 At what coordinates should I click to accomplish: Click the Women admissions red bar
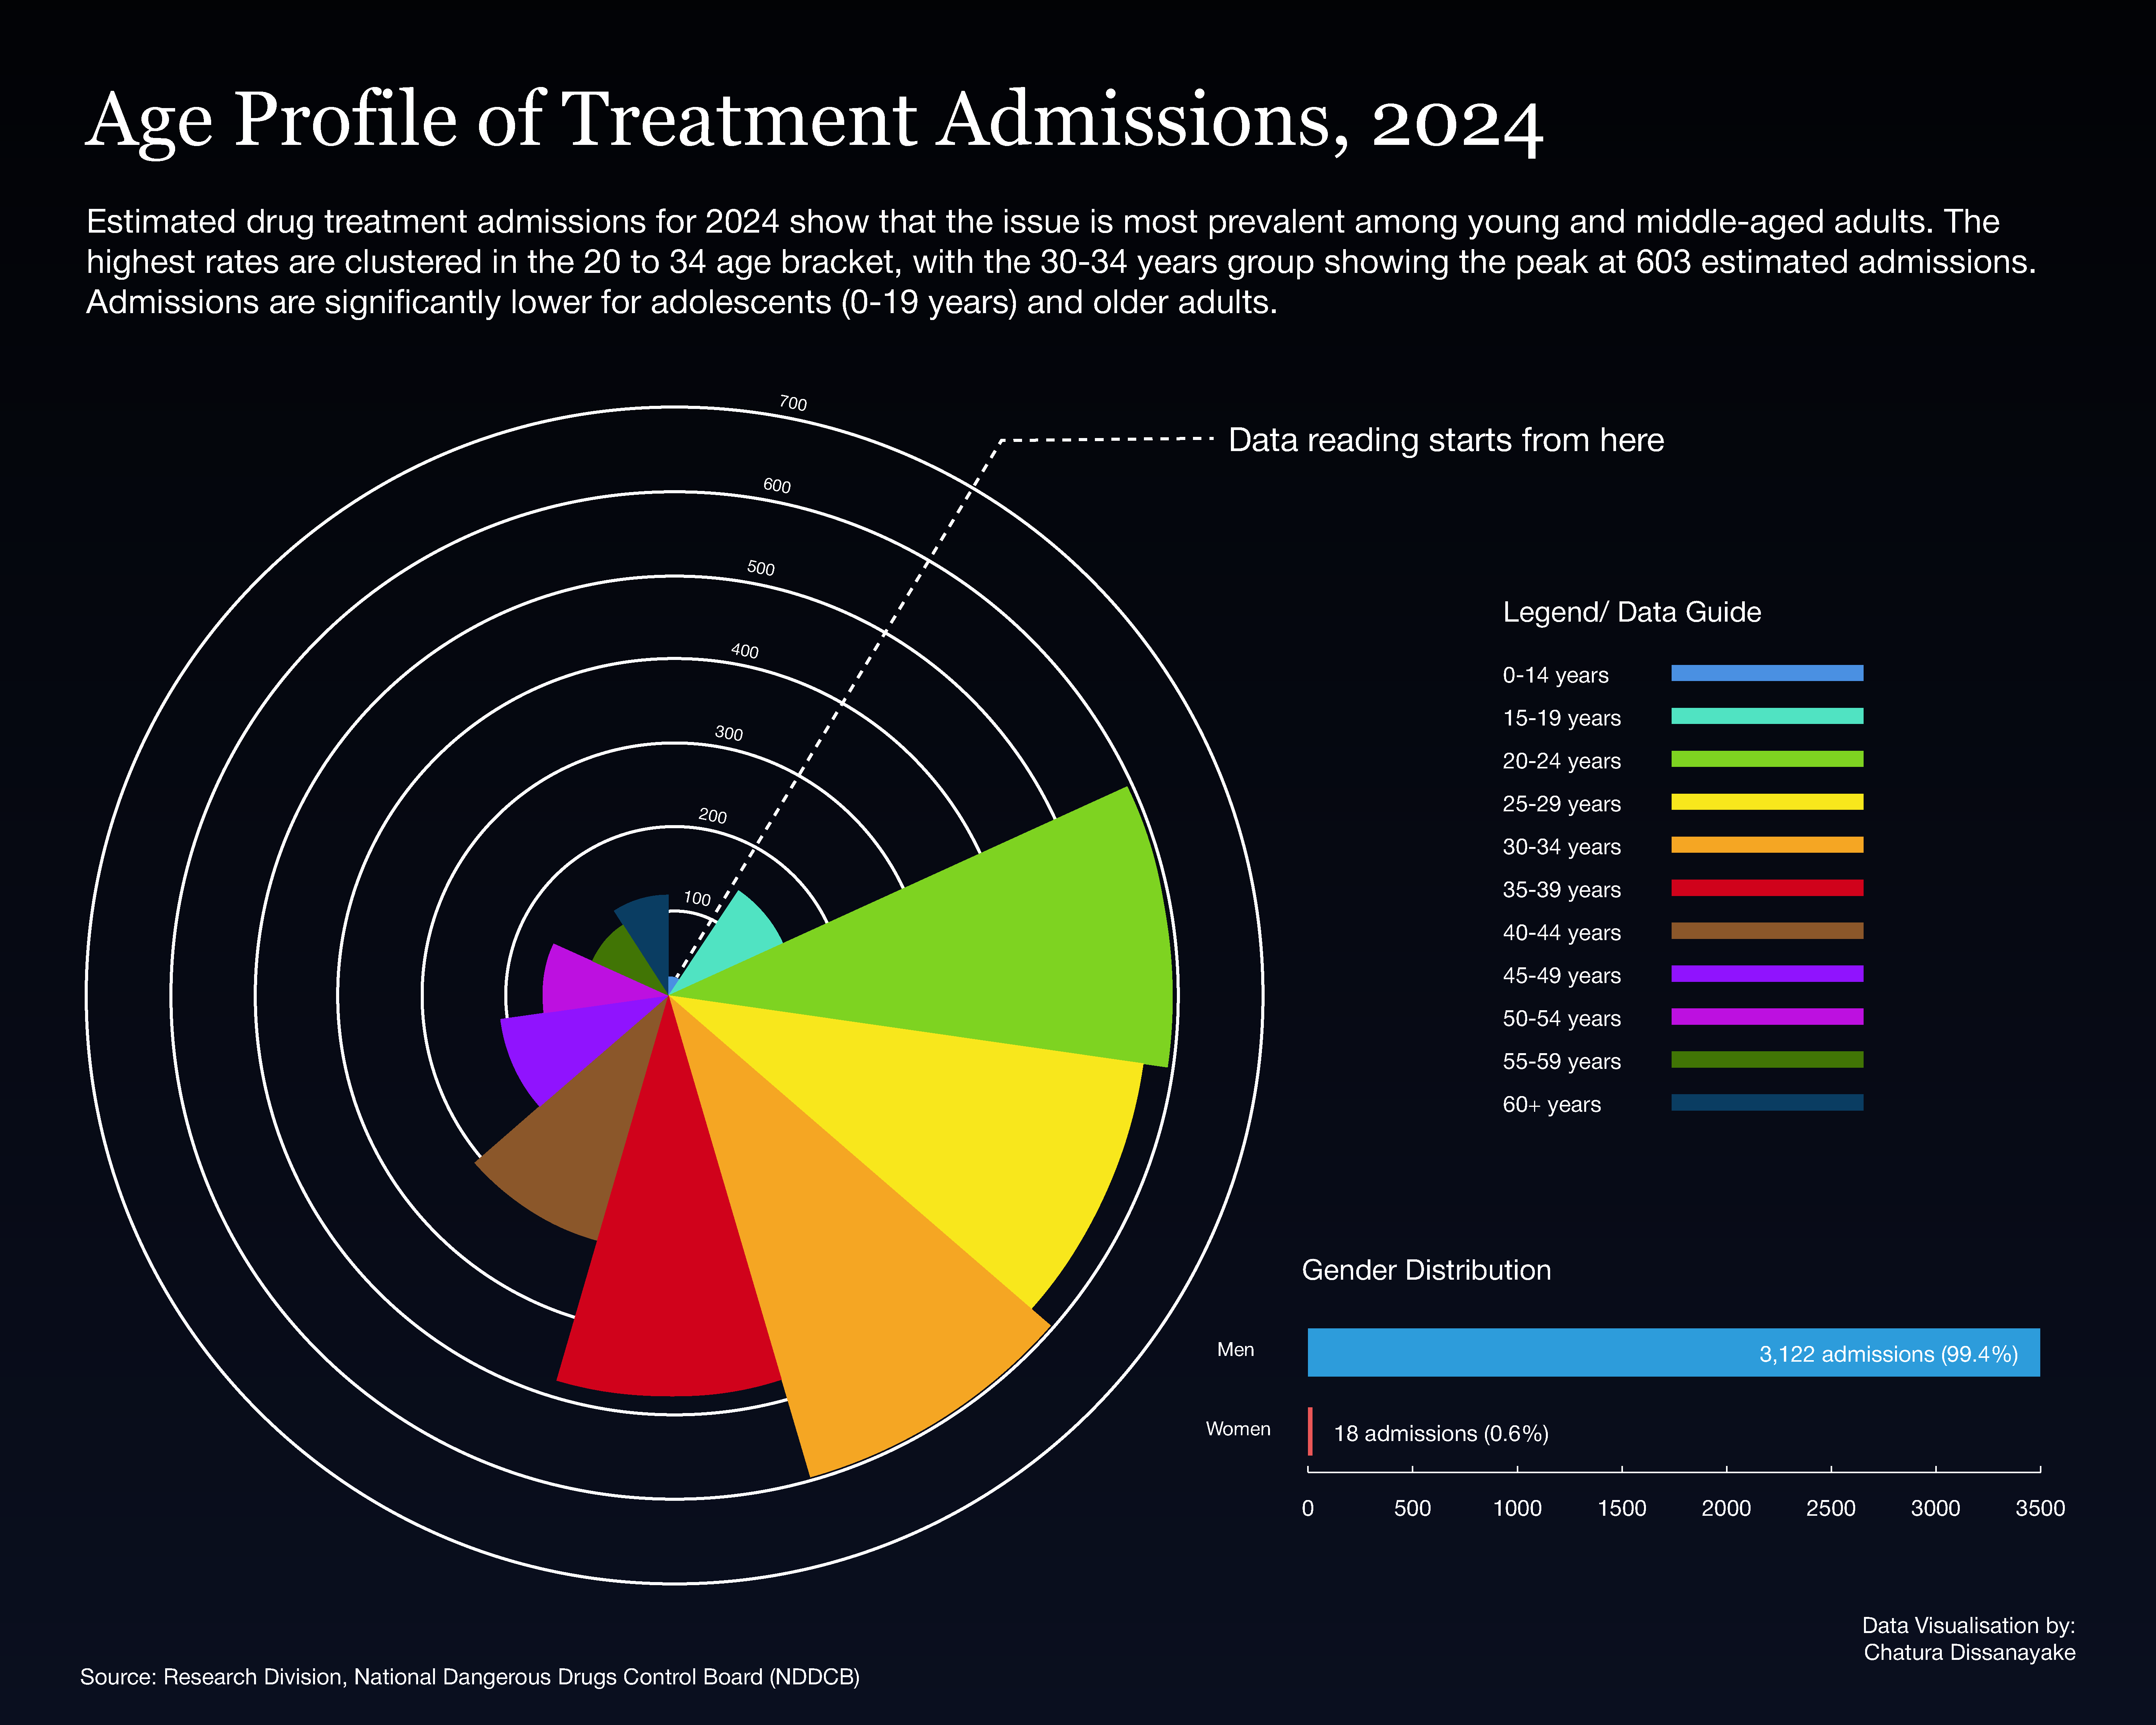pos(1310,1432)
